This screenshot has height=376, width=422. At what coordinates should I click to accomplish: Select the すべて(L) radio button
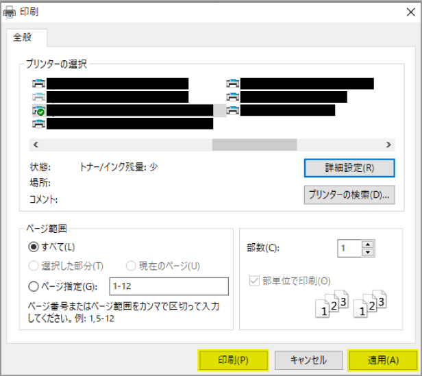[34, 247]
